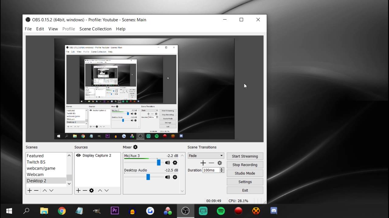
Task: Decrease Duration with spinner down arrow
Action: 222,172
